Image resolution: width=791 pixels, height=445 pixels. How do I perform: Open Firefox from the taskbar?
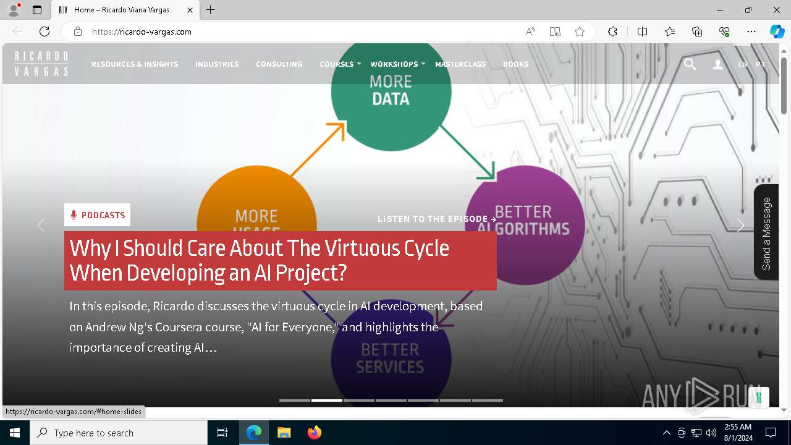[314, 433]
